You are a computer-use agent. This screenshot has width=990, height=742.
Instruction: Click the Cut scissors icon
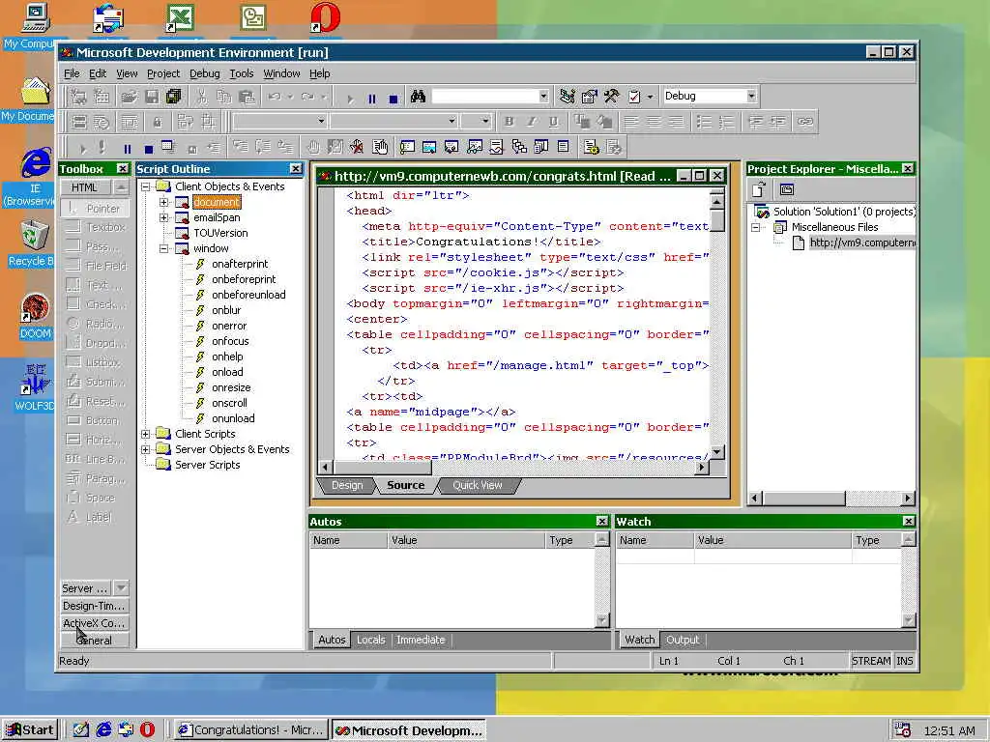[x=201, y=97]
